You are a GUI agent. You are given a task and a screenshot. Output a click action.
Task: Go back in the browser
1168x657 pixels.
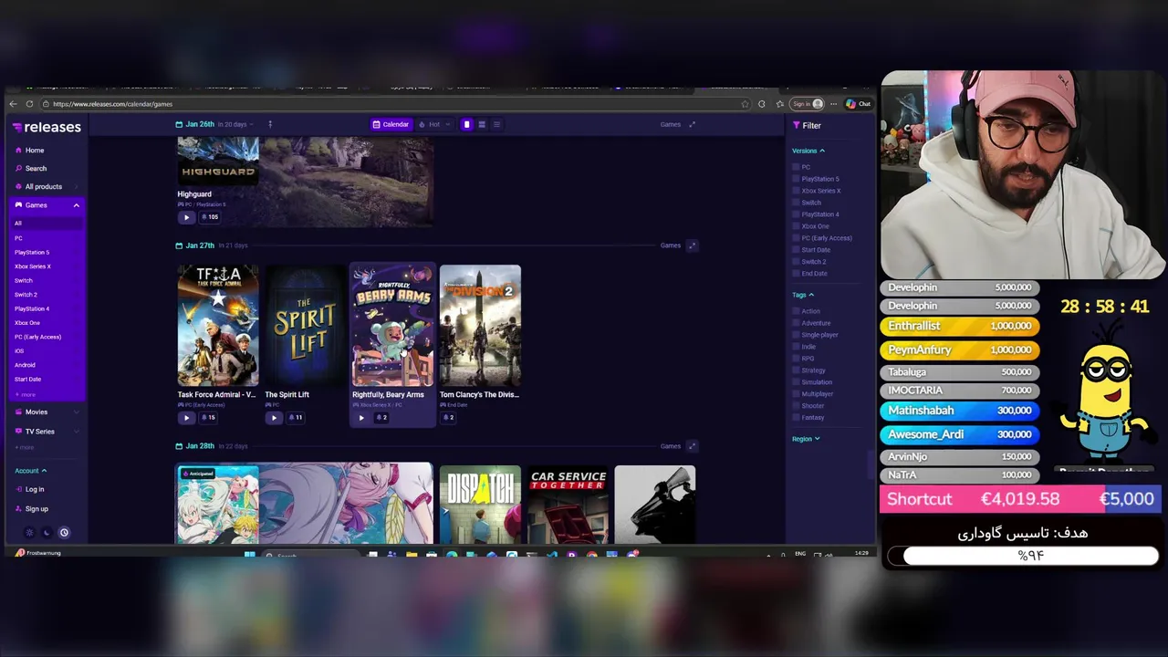pos(13,104)
